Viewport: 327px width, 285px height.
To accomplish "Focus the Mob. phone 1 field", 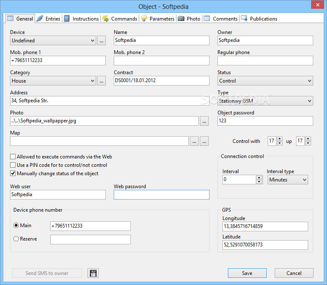I will point(58,60).
